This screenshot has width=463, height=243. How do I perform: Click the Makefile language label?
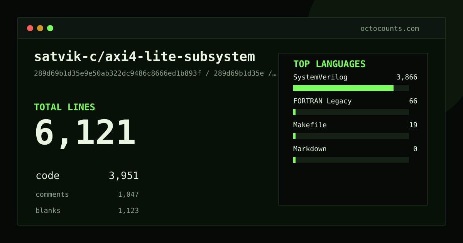point(310,125)
